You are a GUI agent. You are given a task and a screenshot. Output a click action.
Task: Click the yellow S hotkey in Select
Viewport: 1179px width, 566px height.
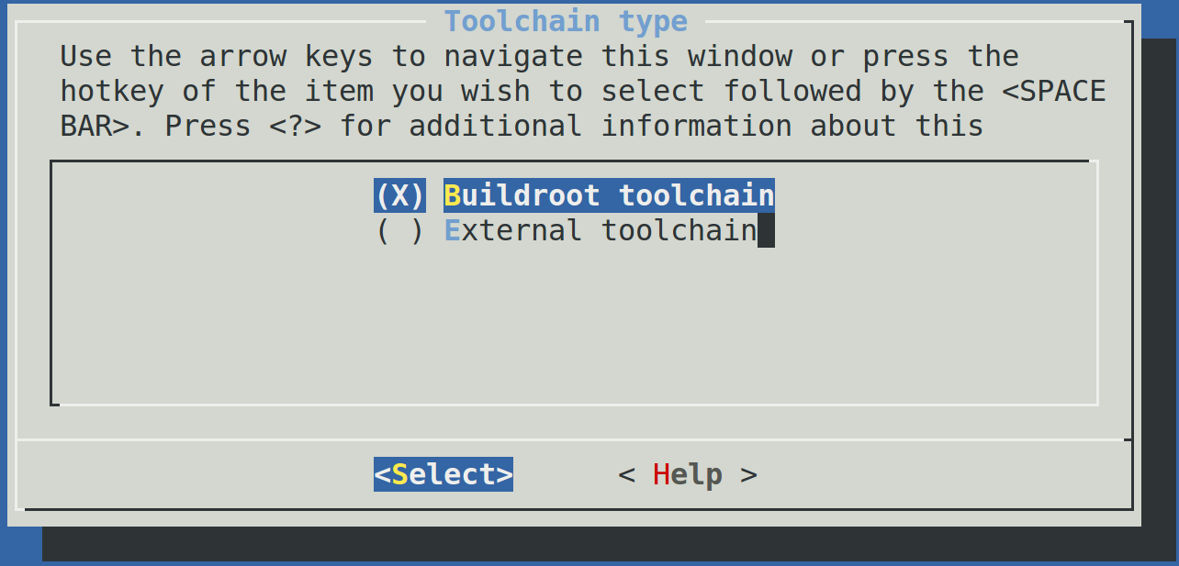(399, 474)
